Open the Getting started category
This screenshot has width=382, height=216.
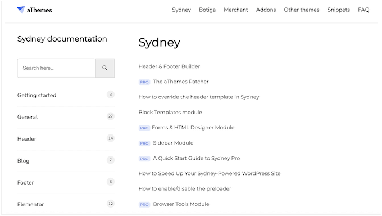tap(37, 95)
